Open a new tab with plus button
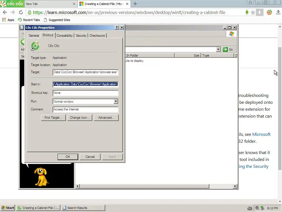This screenshot has width=282, height=212. click(135, 4)
